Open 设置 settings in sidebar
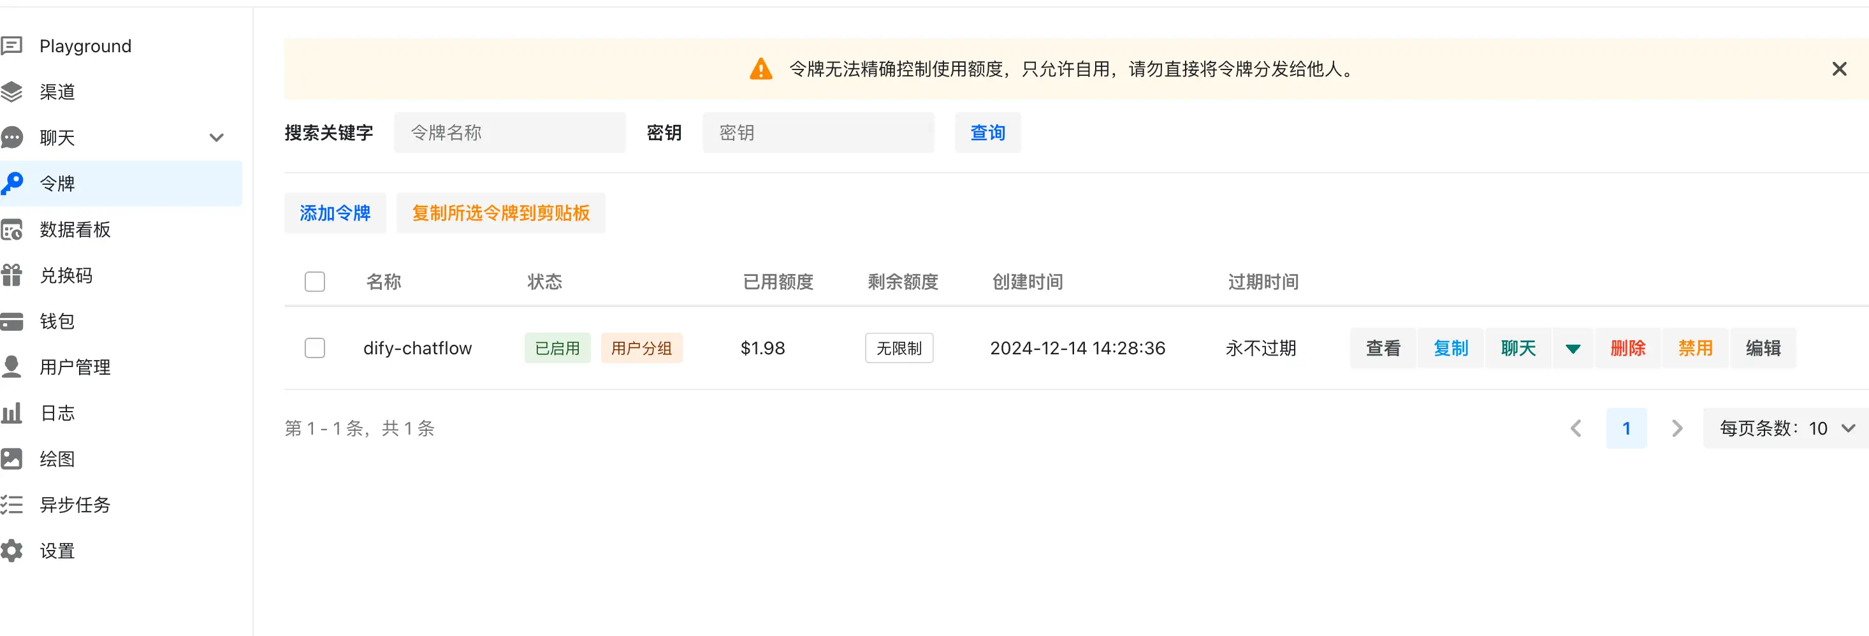The height and width of the screenshot is (636, 1869). (57, 551)
